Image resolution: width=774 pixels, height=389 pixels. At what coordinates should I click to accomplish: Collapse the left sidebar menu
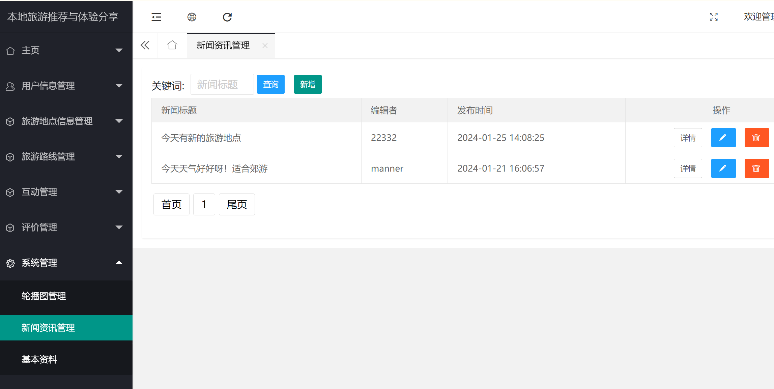tap(156, 17)
